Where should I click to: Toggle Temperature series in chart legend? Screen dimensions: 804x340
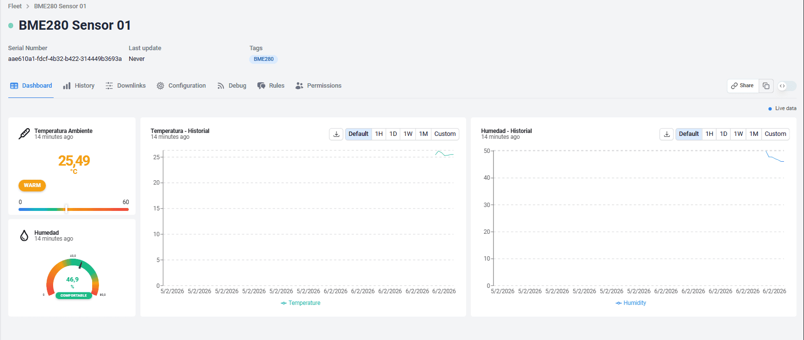tap(300, 303)
